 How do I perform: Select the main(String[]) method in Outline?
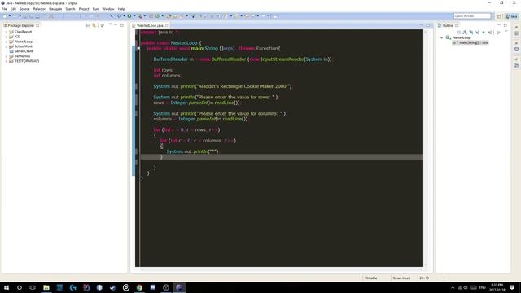(471, 43)
